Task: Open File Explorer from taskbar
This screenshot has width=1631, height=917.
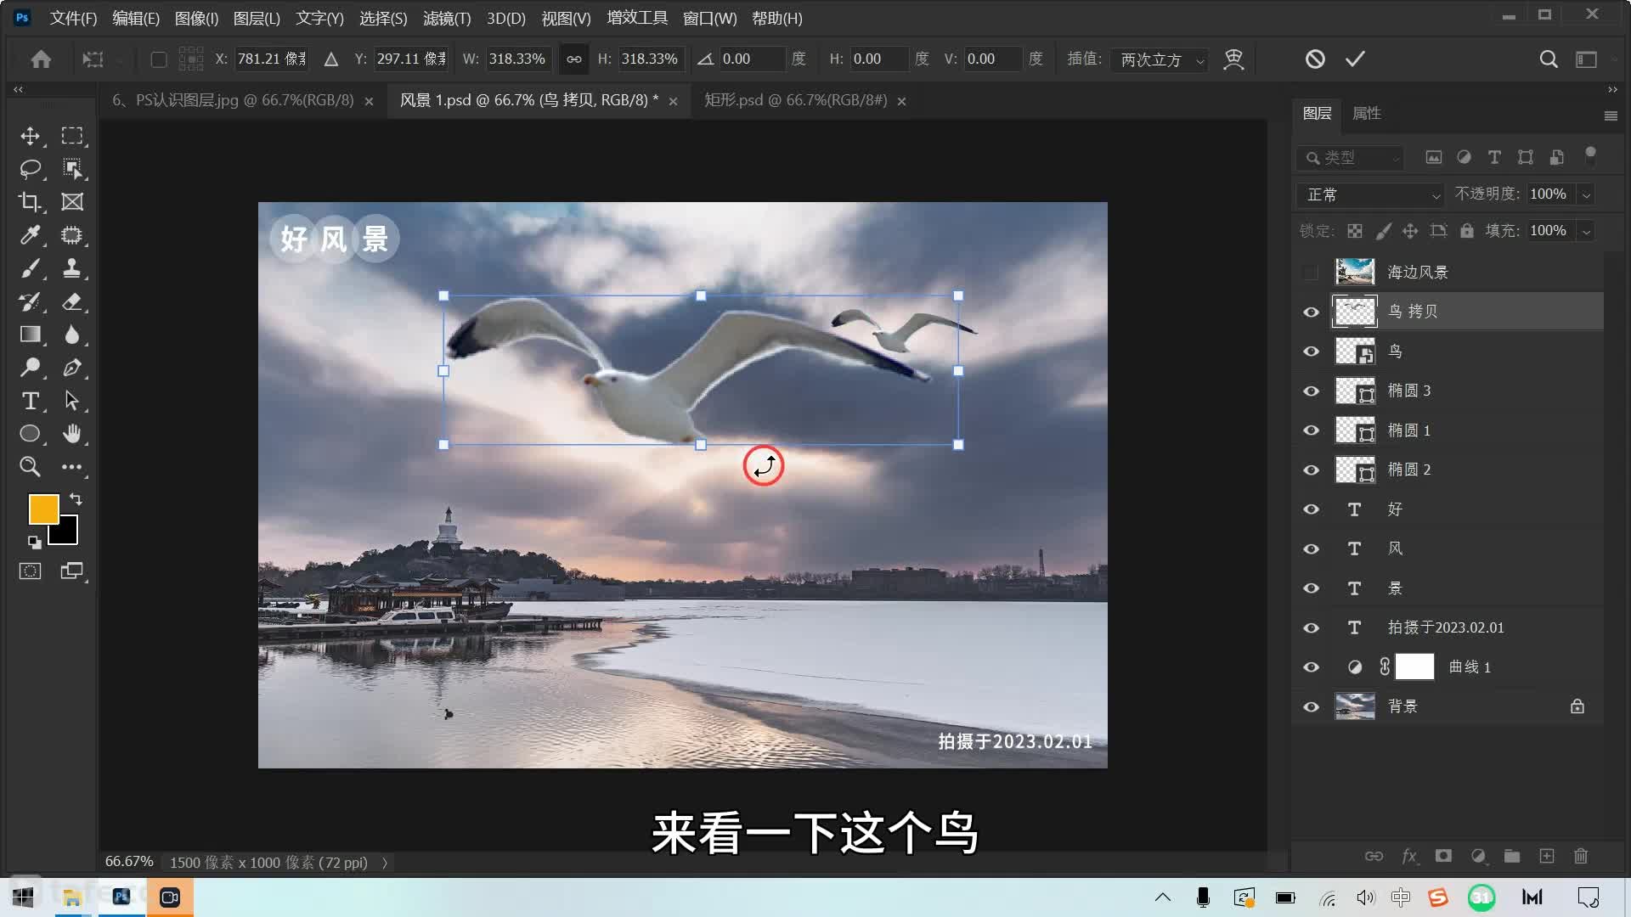Action: click(x=73, y=897)
